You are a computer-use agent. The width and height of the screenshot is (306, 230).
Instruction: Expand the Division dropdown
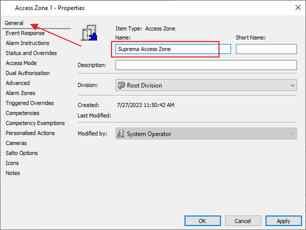292,85
